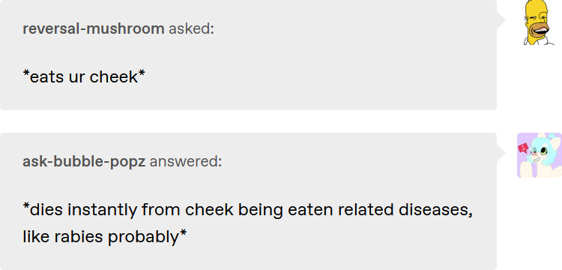Open the pony avatar of ask-bubble-popz

(540, 155)
